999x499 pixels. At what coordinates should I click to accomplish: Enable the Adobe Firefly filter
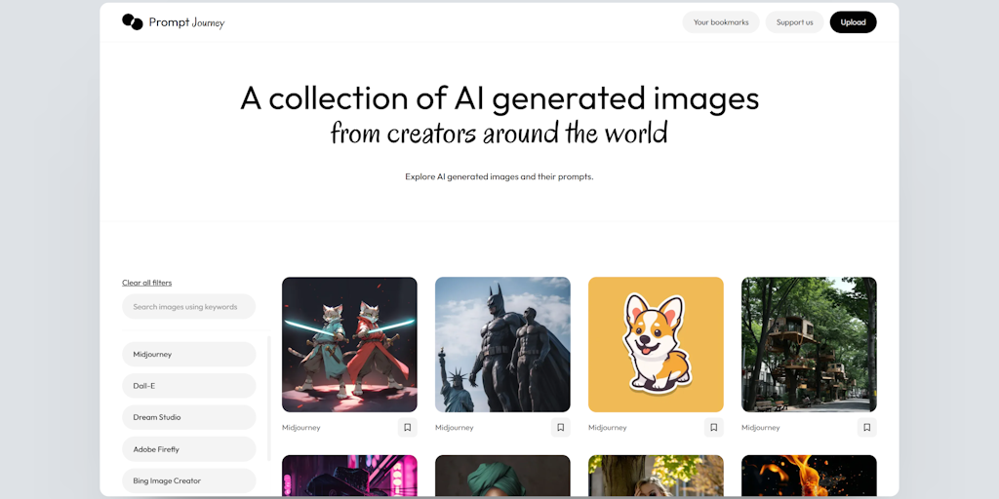189,449
